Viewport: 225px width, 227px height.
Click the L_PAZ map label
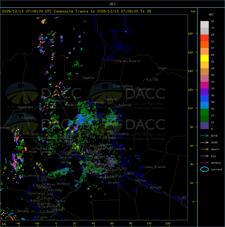[x=183, y=198]
